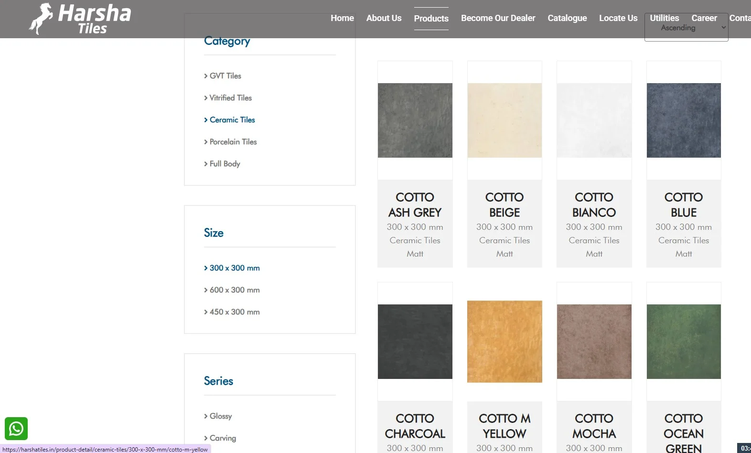Click Size sidebar heading
The height and width of the screenshot is (453, 751).
point(214,233)
